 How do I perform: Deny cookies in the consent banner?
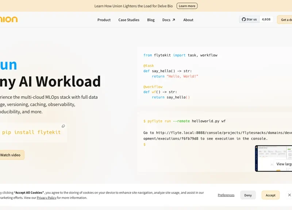click(x=248, y=195)
